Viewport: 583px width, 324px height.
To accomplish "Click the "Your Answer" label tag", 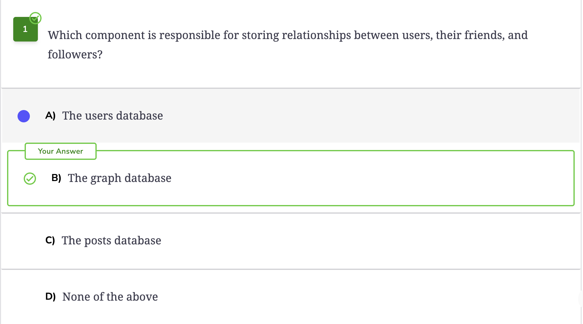I will 61,151.
